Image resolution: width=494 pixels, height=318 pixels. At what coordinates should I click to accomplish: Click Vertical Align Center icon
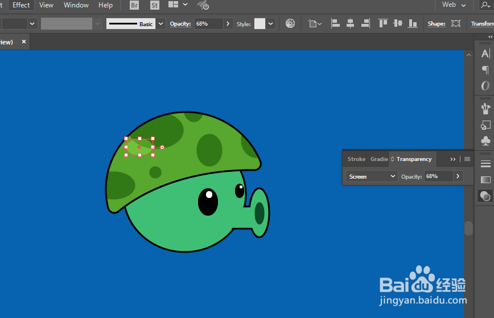tap(398, 23)
